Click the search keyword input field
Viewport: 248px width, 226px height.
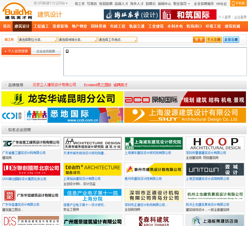coord(165,40)
